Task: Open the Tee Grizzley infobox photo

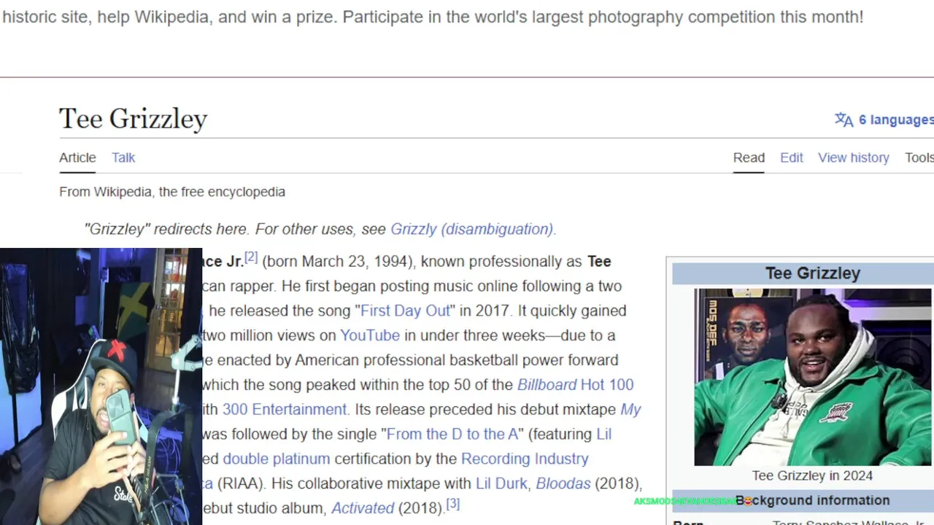Action: pos(813,377)
